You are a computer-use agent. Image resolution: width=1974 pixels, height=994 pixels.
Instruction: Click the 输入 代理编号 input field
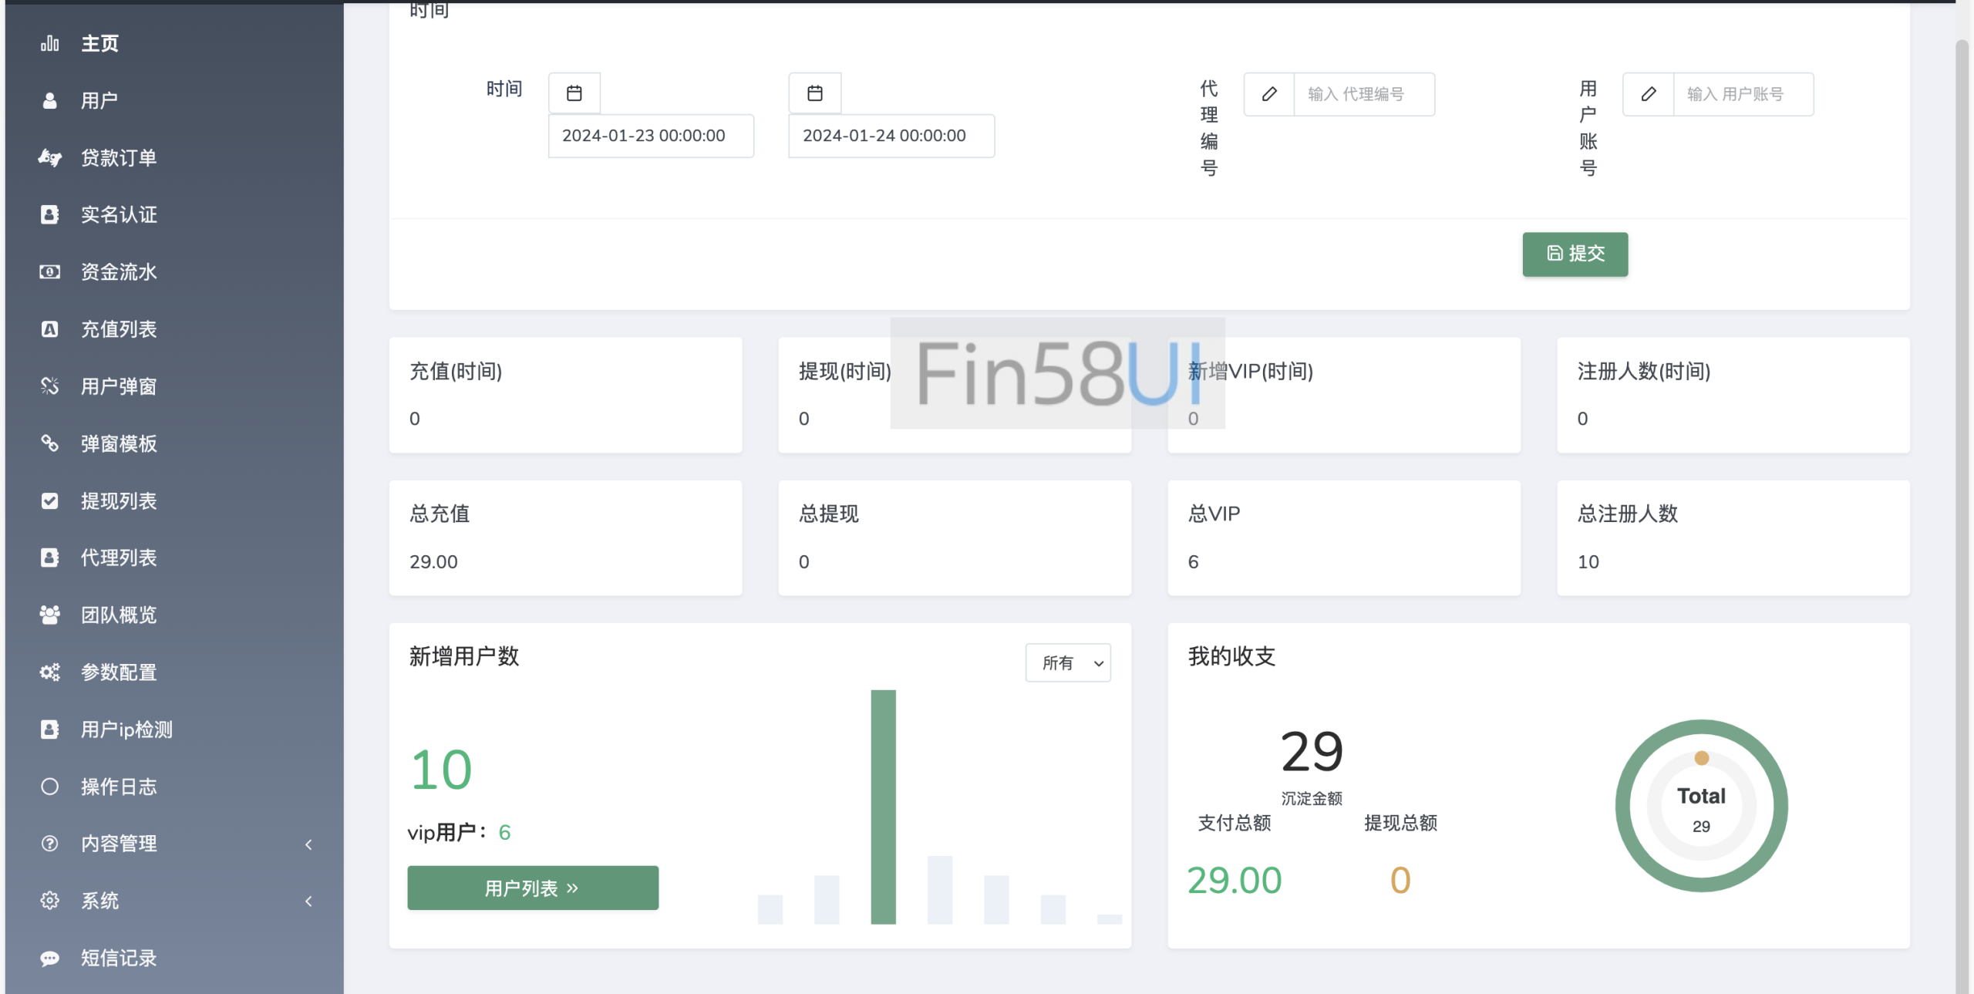pos(1363,94)
